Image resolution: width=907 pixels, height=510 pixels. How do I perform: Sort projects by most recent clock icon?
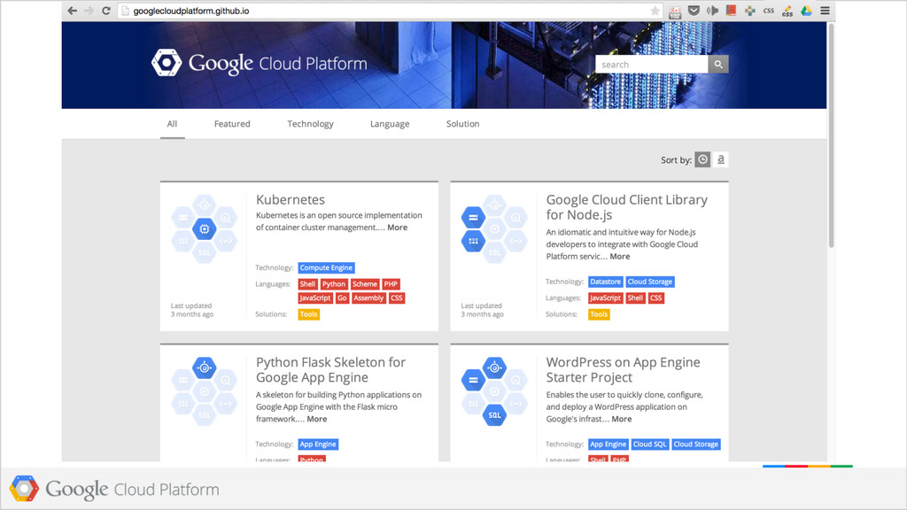pos(702,159)
